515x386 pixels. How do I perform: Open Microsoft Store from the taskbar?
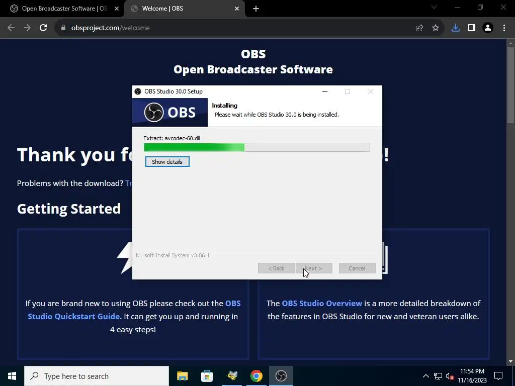click(207, 376)
